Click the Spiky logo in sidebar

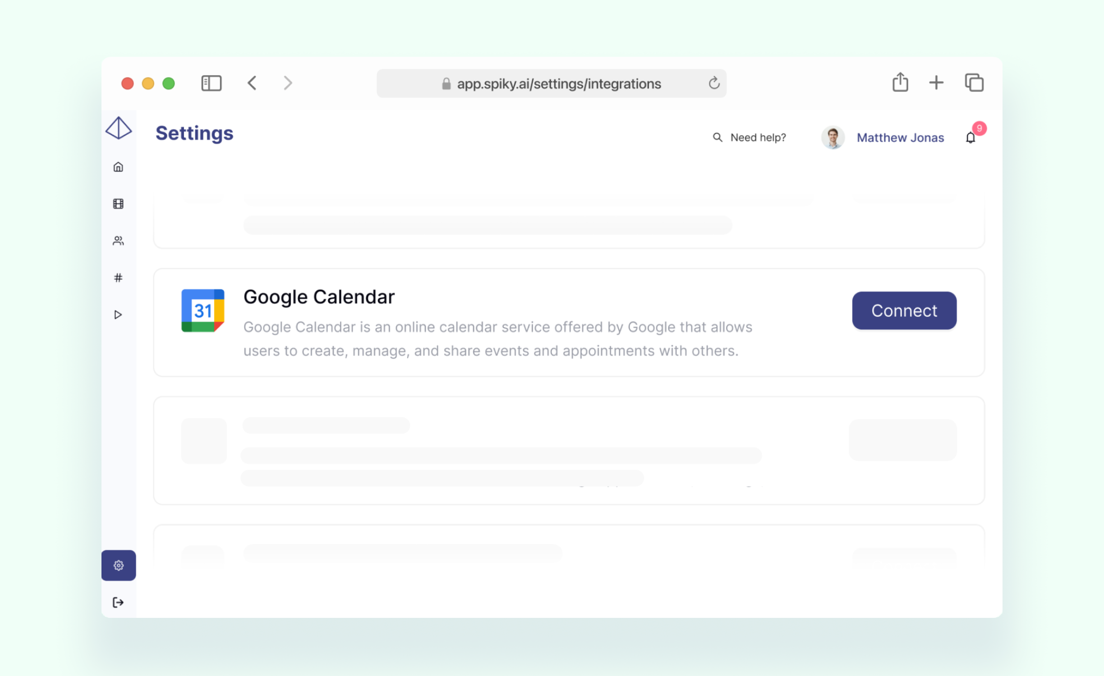[118, 128]
